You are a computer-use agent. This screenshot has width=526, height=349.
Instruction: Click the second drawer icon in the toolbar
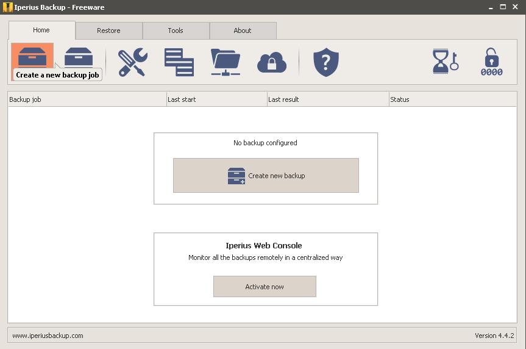[x=79, y=57]
